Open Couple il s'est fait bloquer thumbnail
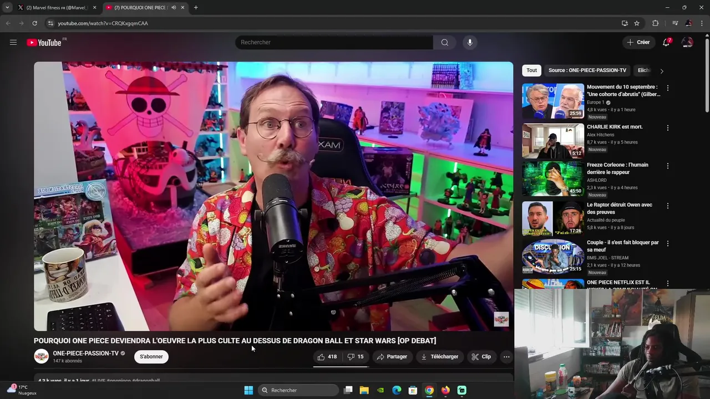710x399 pixels. [x=553, y=256]
